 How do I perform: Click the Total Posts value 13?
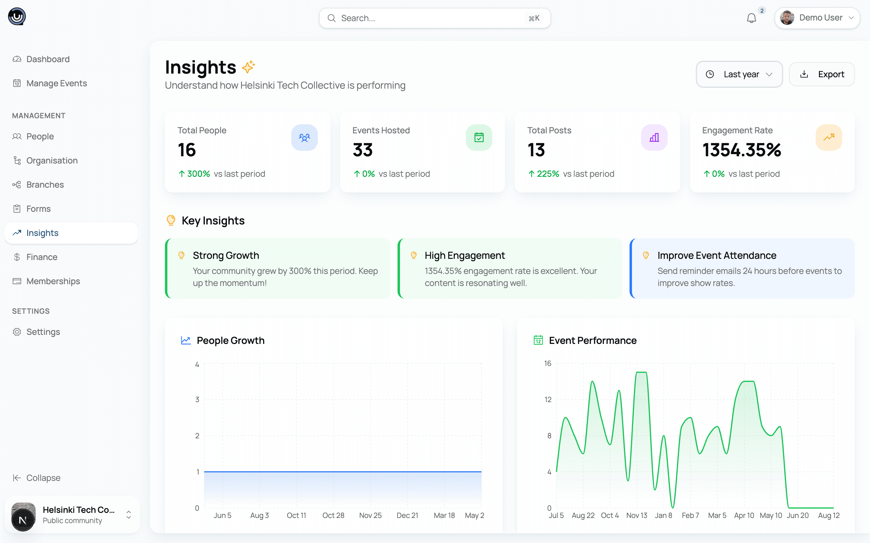[x=536, y=150]
